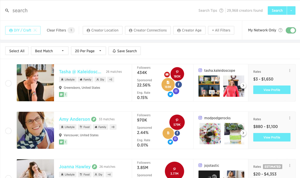Toggle My Network Only switch

[291, 30]
